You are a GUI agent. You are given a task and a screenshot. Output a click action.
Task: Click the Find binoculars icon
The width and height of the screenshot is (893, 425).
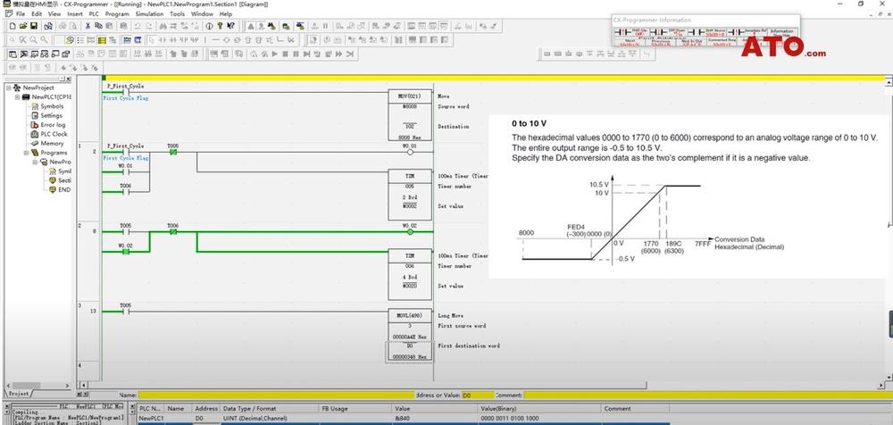coord(163,26)
